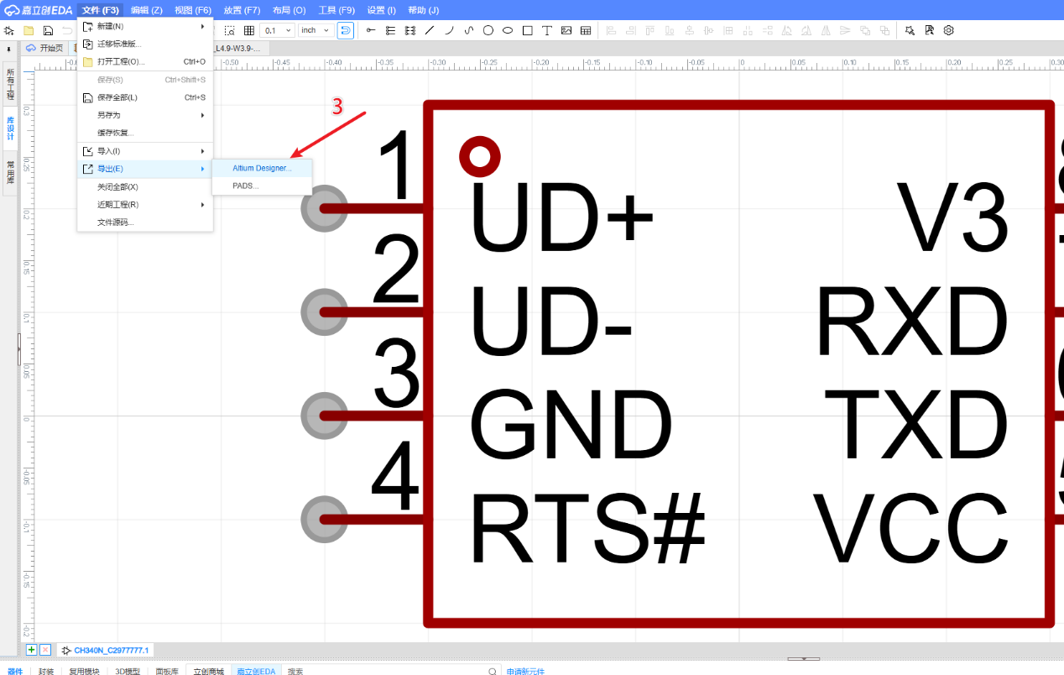The width and height of the screenshot is (1064, 675).
Task: Select the 3D模型 library type tab
Action: tap(128, 671)
